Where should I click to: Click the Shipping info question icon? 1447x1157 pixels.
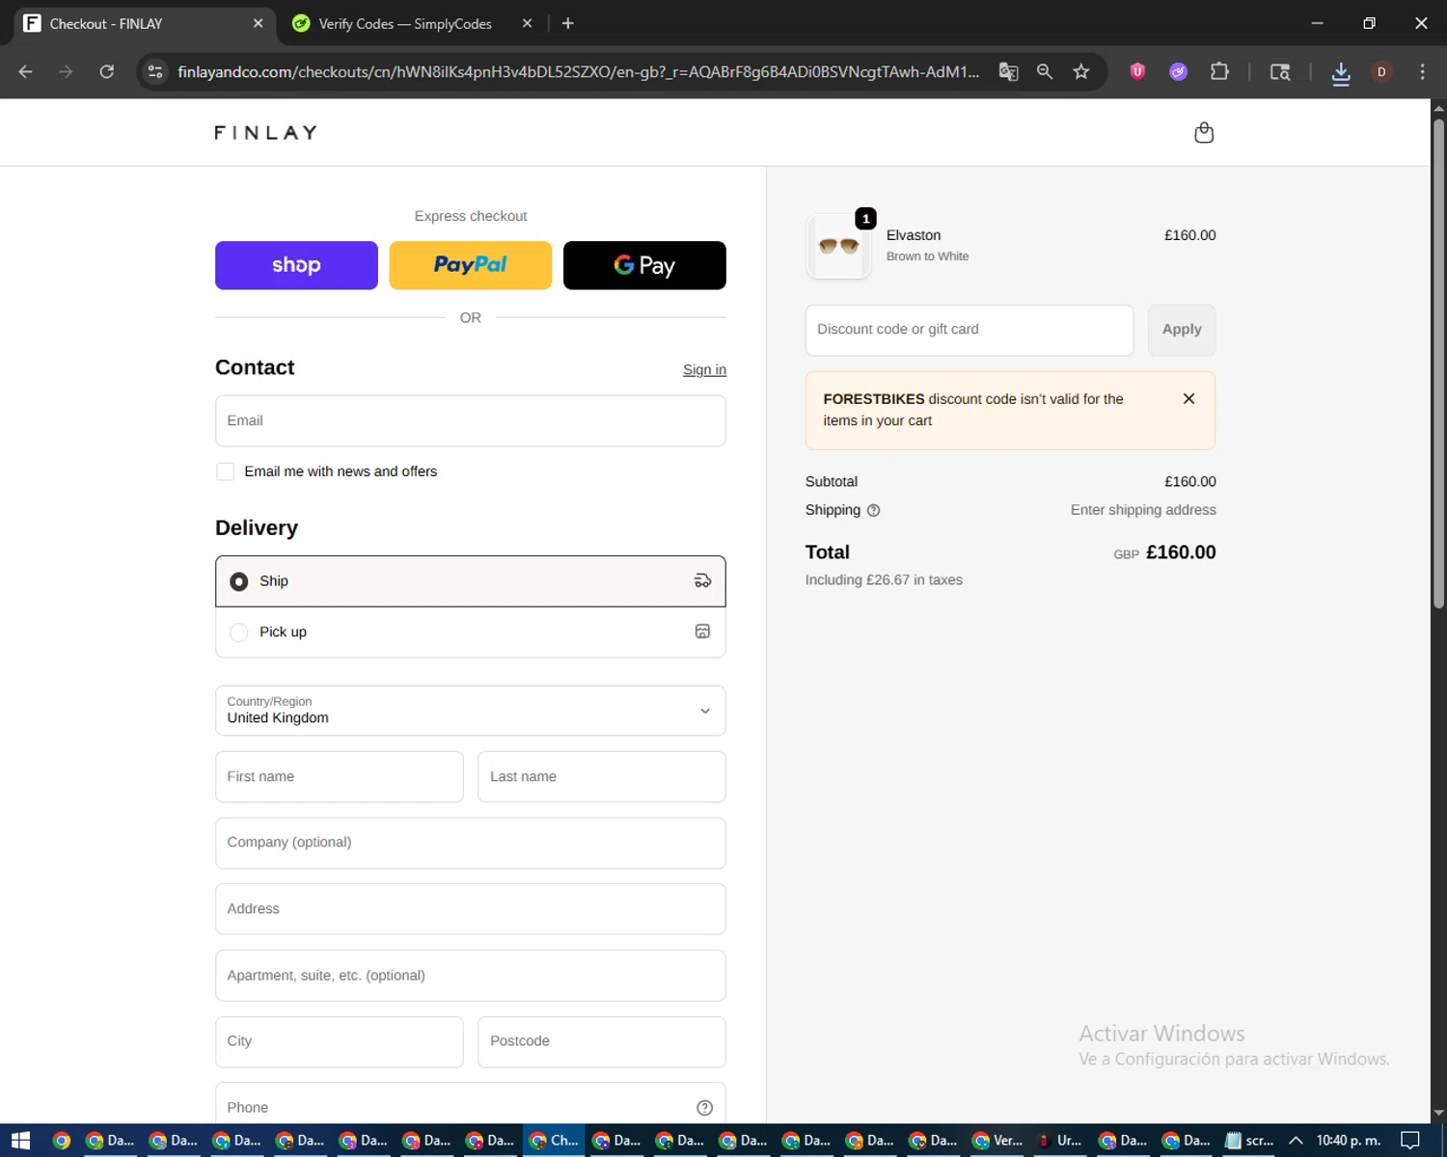coord(873,510)
